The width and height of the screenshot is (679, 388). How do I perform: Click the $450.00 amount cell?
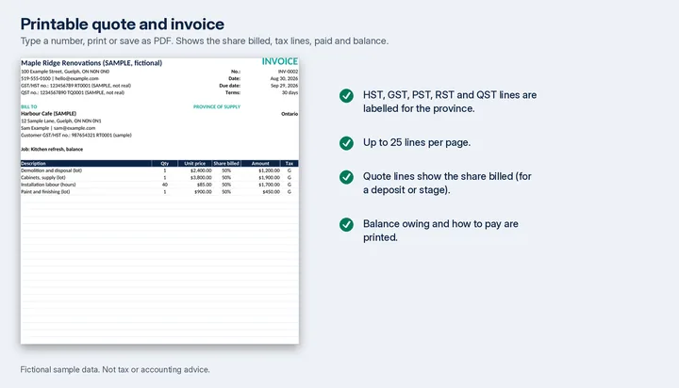coord(272,191)
